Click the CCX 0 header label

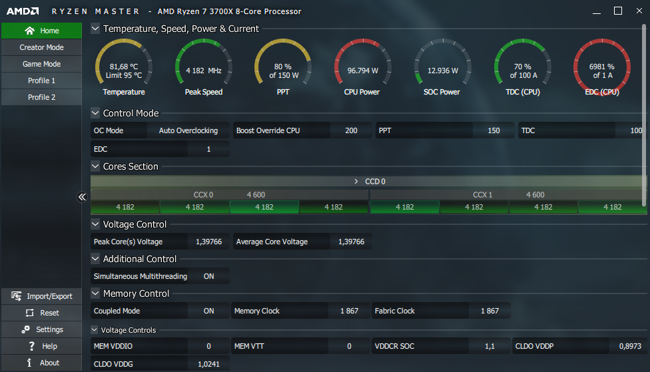tap(203, 195)
